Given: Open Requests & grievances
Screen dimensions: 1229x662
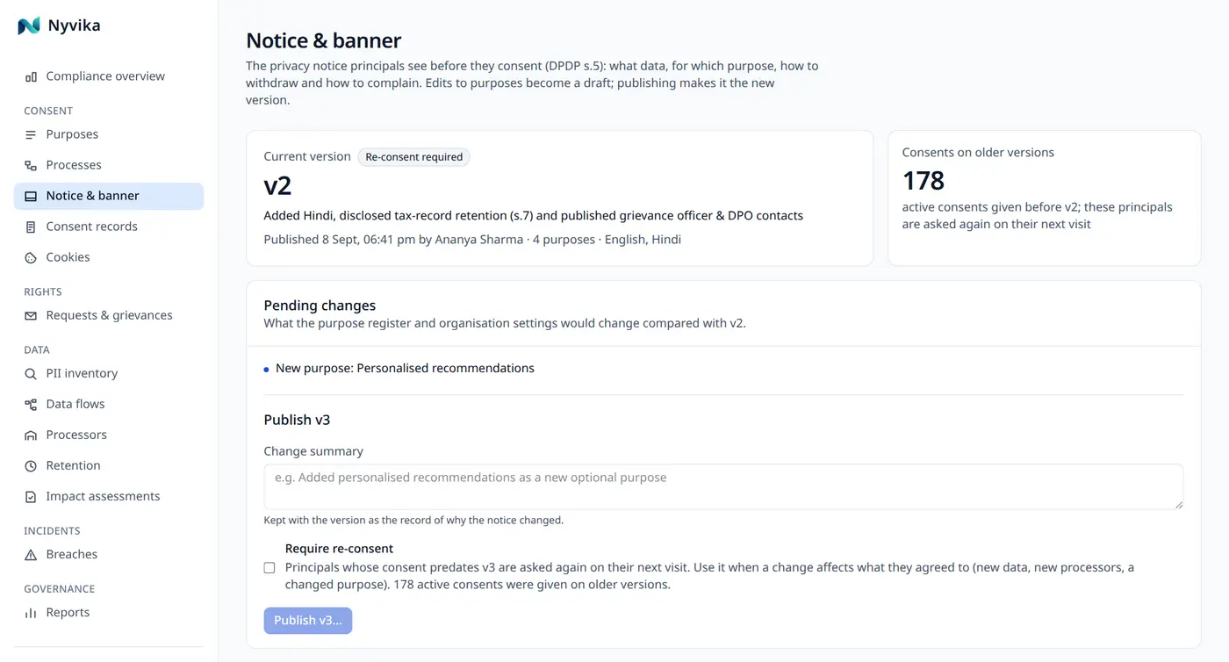Looking at the screenshot, I should [x=109, y=315].
